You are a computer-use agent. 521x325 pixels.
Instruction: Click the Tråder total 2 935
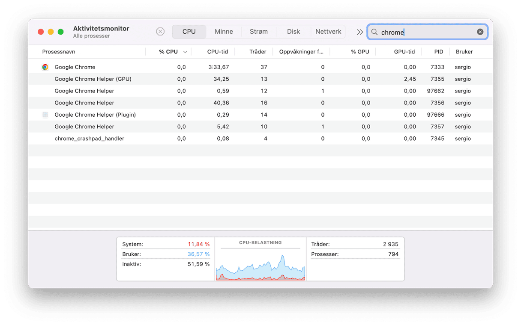391,245
